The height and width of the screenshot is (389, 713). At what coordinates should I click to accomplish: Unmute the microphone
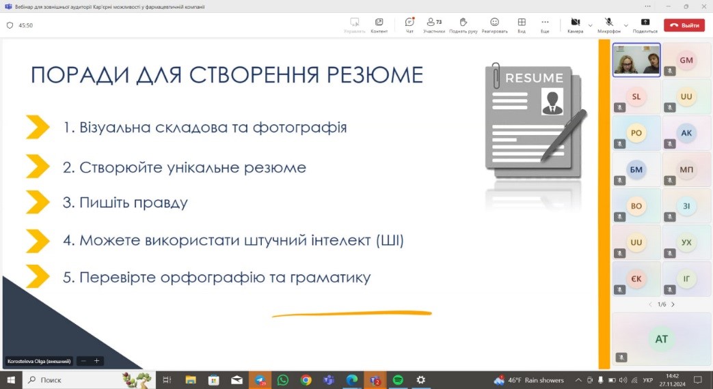point(608,25)
